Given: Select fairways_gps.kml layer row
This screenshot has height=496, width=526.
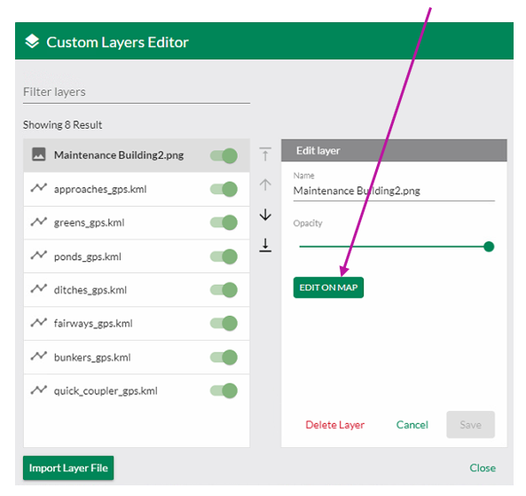Looking at the screenshot, I should [x=137, y=324].
